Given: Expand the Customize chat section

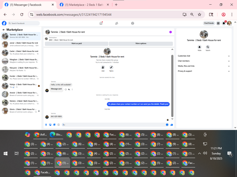Looking at the screenshot, I should [204, 56].
